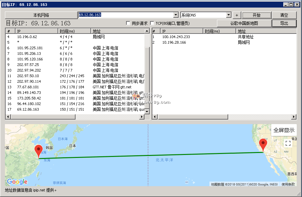
Task: Expand the target IP address dropdown
Action: tap(176, 15)
